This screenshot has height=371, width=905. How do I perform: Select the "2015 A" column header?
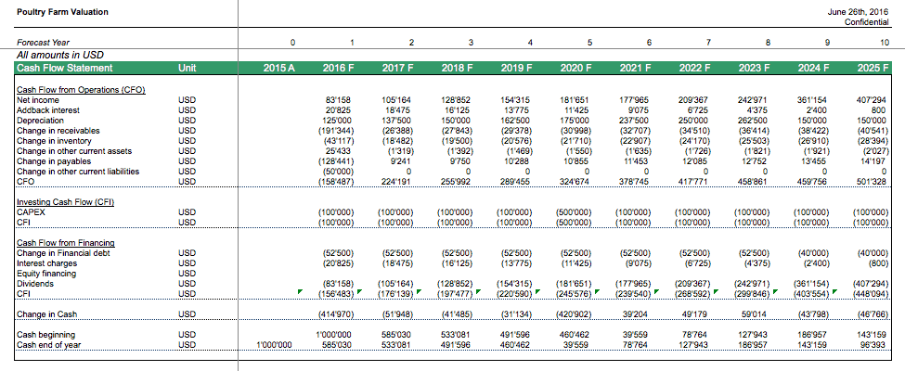click(x=278, y=68)
